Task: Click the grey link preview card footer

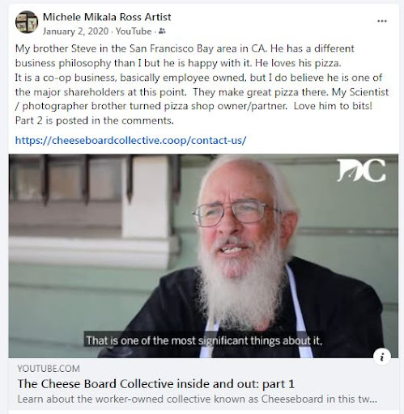Action: coord(203,384)
